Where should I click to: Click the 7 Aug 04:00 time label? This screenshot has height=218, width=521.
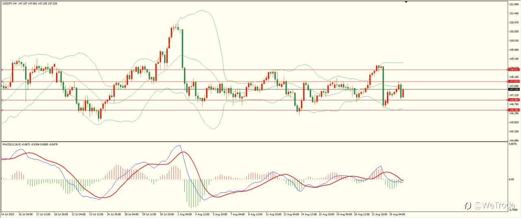[239, 214]
